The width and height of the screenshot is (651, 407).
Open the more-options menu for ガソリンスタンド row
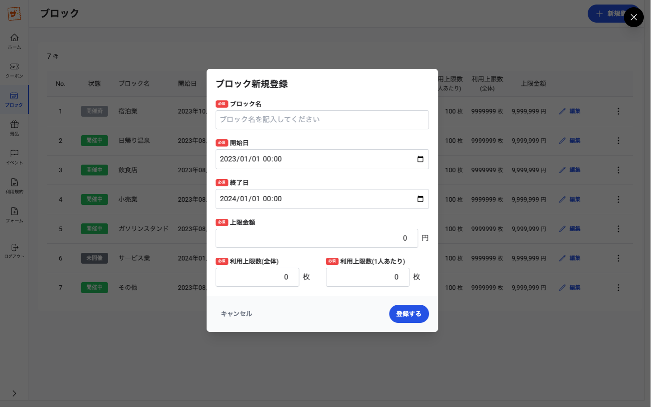click(618, 229)
